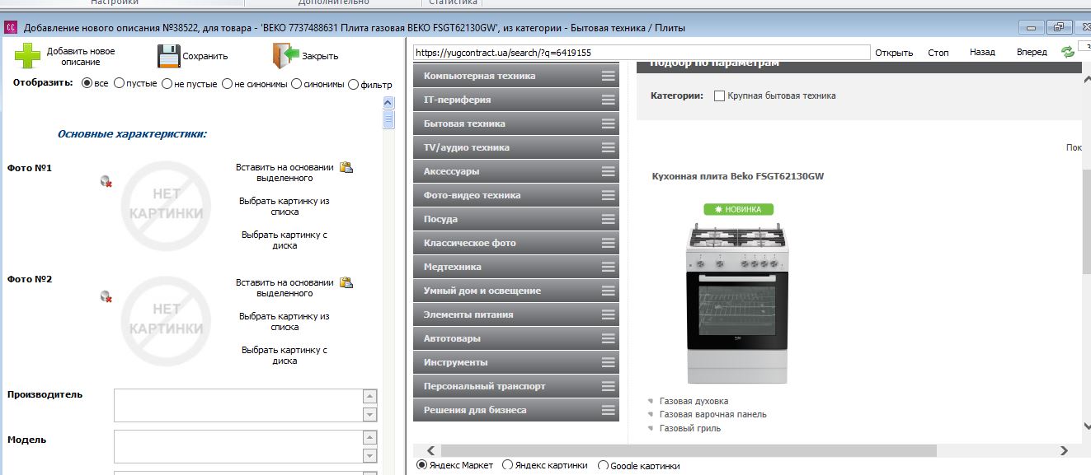1091x475 pixels.
Task: Remove Фото №2 using the red-cross icon
Action: pyautogui.click(x=106, y=296)
